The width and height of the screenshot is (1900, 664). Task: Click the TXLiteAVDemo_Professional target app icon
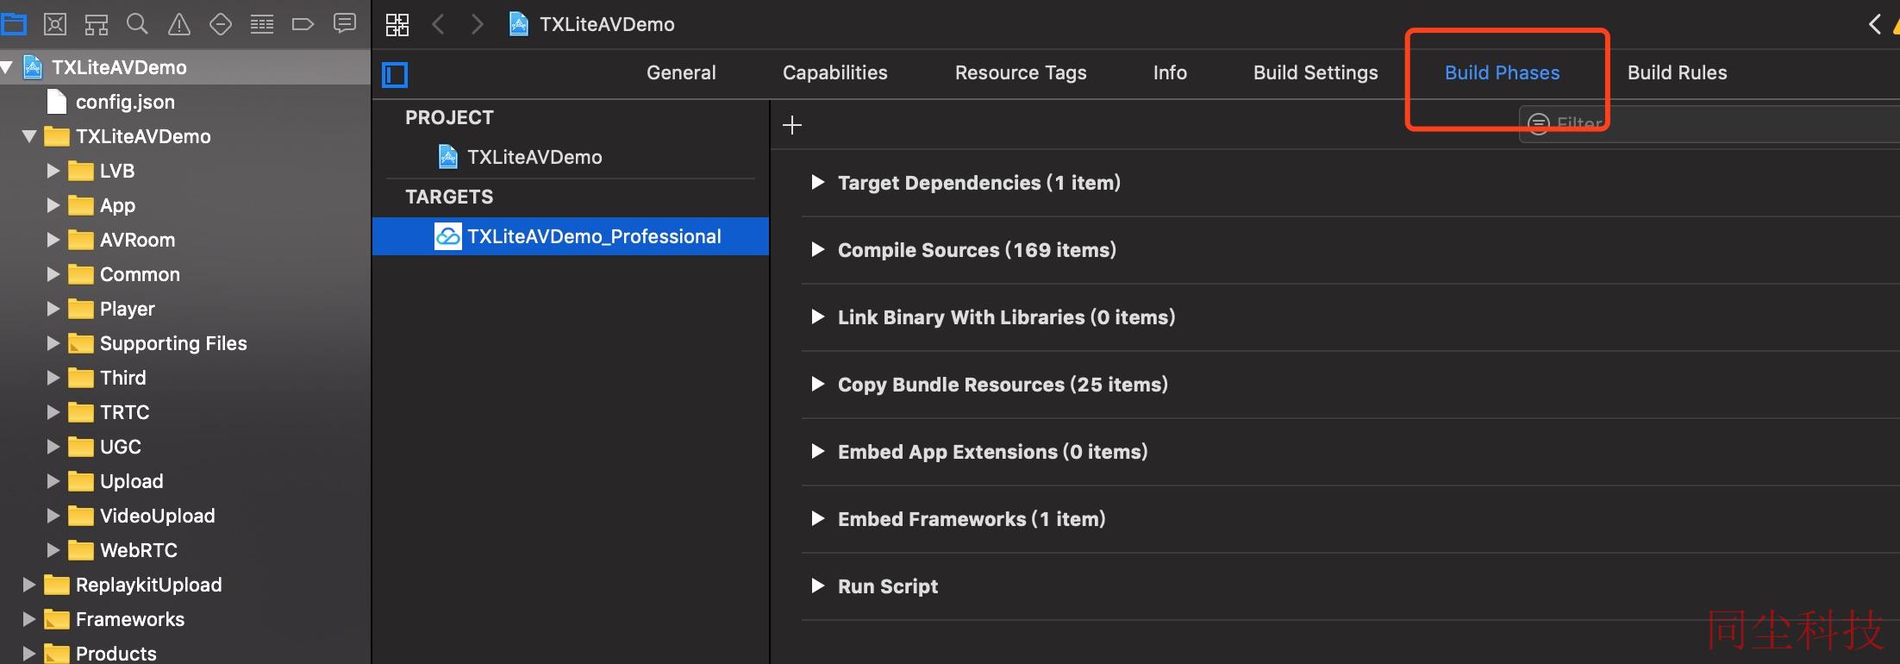tap(447, 236)
